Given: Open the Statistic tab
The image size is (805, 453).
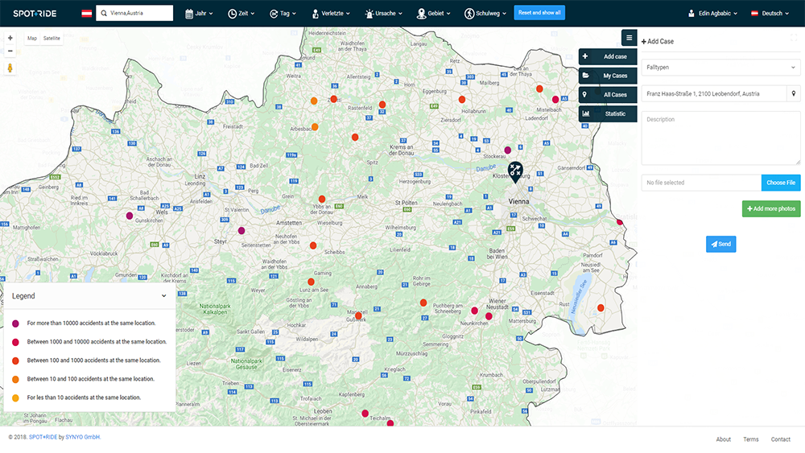Looking at the screenshot, I should (x=608, y=113).
